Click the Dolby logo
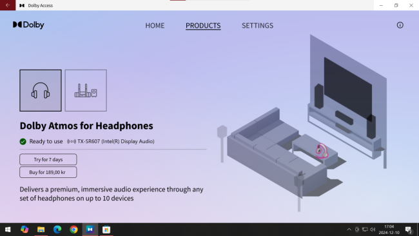Screen dimensions: 419x236 [x=28, y=25]
